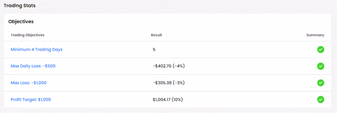The width and height of the screenshot is (337, 113).
Task: Click the Max Daily Loss passed checkmark
Action: click(x=320, y=66)
